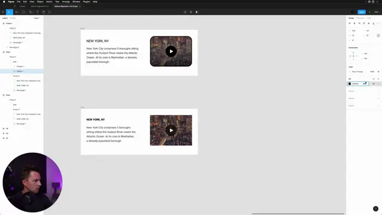This screenshot has width=382, height=215.
Task: Click the Align left icon
Action: (x=350, y=23)
